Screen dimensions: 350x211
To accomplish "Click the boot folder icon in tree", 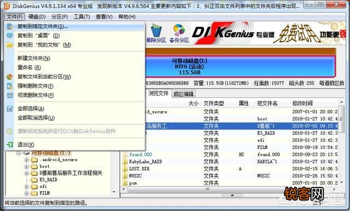I will [34, 167].
